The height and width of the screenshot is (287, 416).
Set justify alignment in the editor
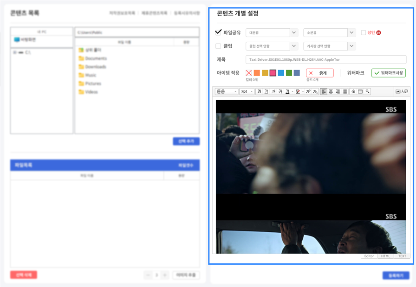(x=344, y=91)
